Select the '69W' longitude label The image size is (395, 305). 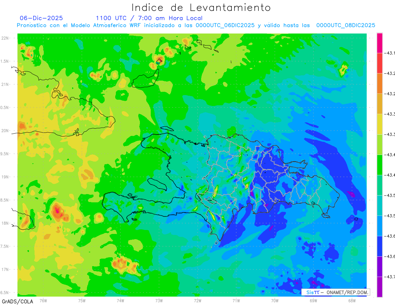click(x=313, y=300)
